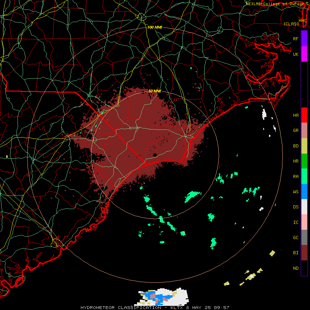Click the HYDROMETEOR CLASSIFICATION caption text
Image resolution: width=310 pixels, height=310 pixels.
(x=121, y=308)
